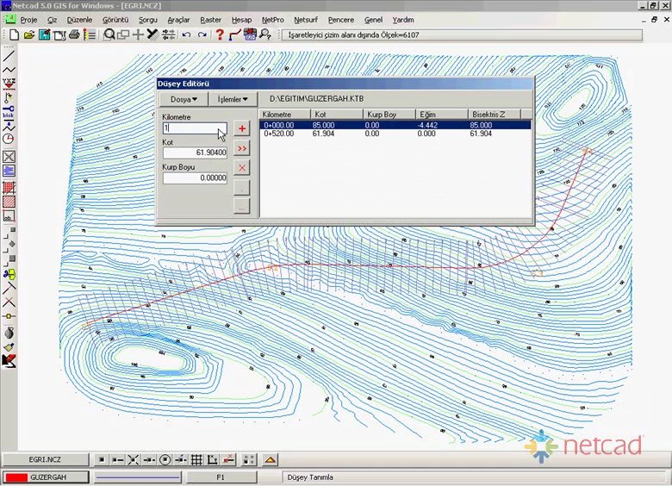Open the Görüntü menu

[x=115, y=20]
